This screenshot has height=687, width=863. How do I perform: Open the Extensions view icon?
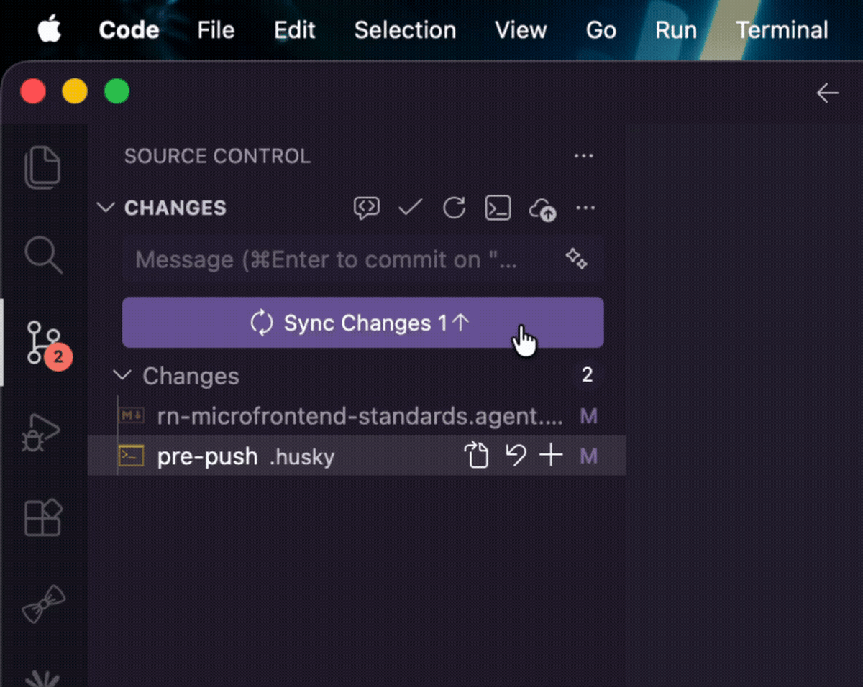(43, 517)
